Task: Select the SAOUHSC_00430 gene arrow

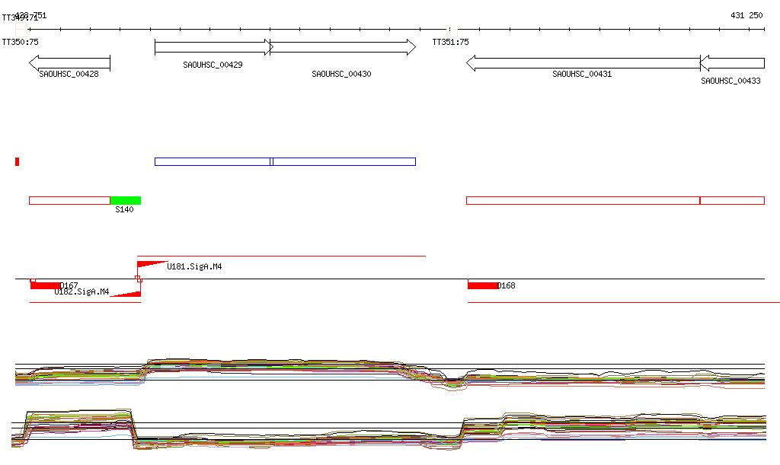Action: pyautogui.click(x=343, y=47)
